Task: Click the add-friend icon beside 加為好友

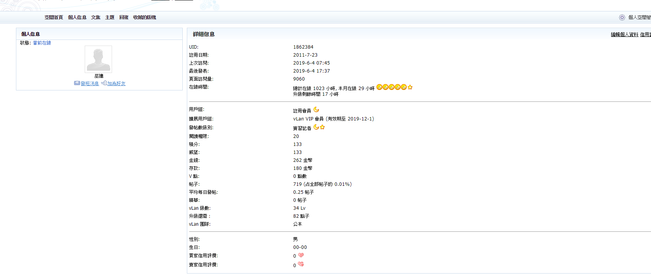Action: click(104, 83)
